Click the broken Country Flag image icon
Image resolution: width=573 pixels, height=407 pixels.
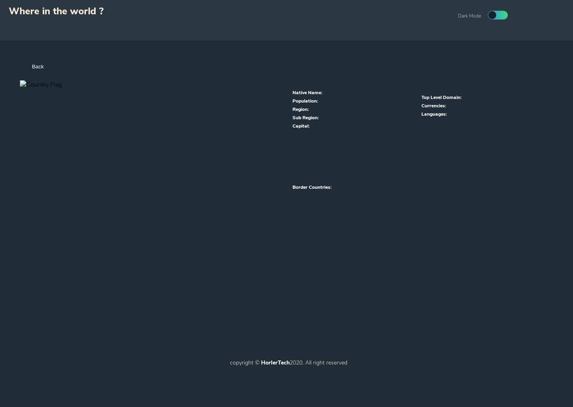pos(22,84)
